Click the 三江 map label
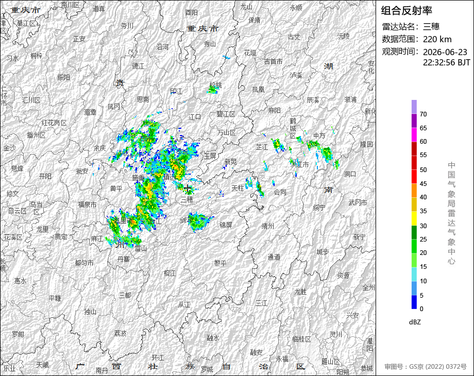This screenshot has height=376, width=474. coord(262,303)
